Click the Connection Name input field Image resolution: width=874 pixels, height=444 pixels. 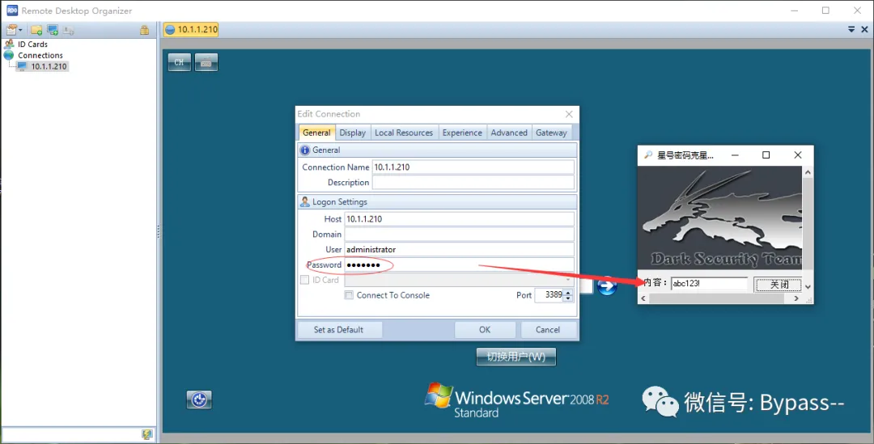[x=473, y=167]
